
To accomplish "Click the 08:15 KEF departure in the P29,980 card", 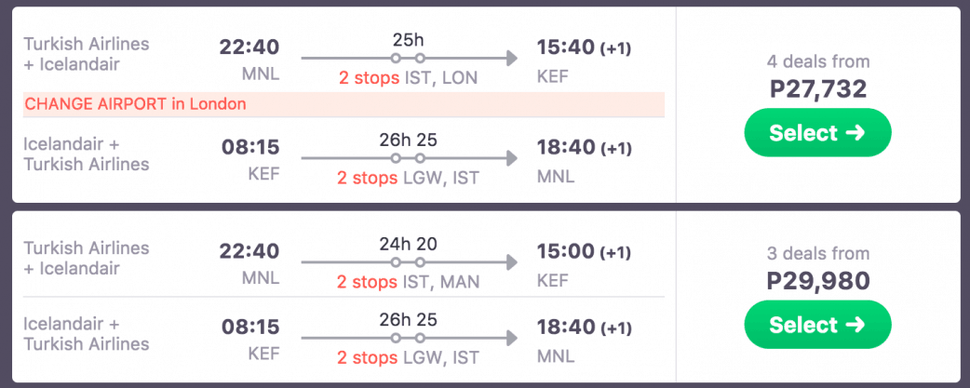I will [x=249, y=328].
